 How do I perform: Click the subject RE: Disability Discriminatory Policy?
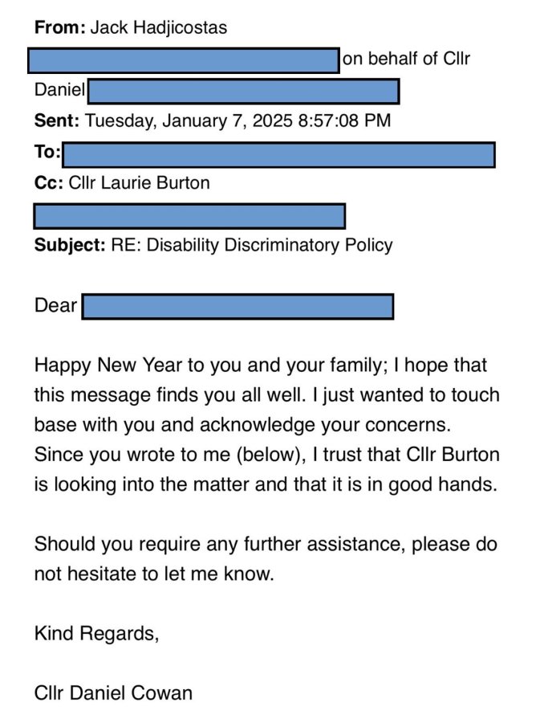point(252,245)
